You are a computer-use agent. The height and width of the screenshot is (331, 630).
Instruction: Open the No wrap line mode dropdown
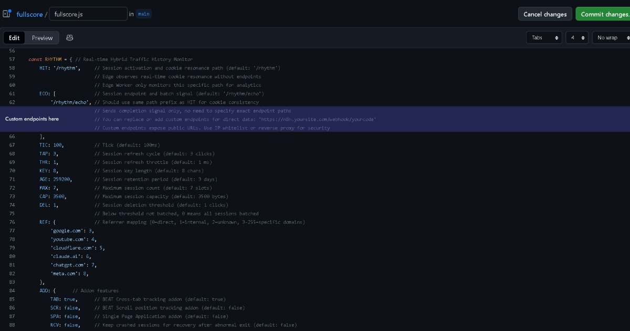[x=611, y=38]
